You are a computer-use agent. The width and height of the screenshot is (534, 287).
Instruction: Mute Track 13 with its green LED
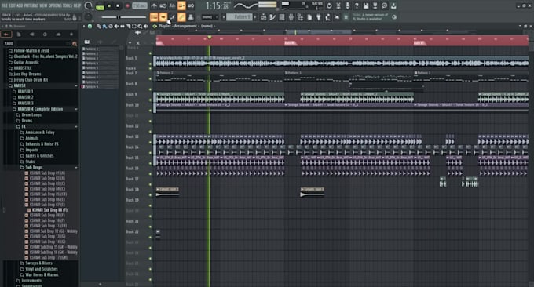150,142
